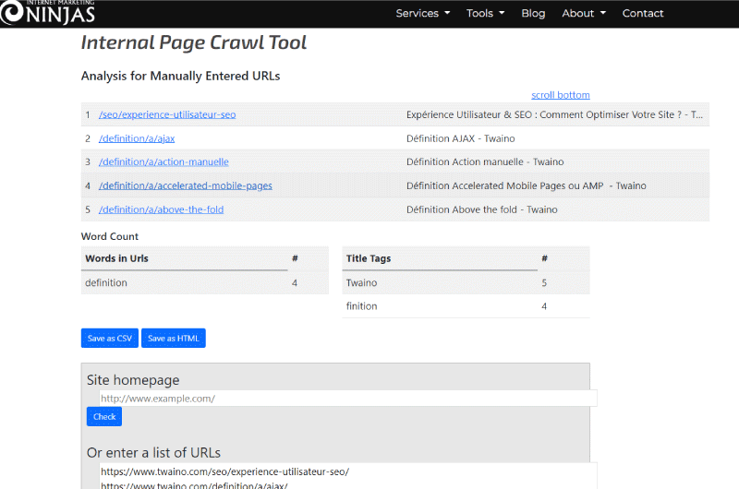Open the /definition/a/ajax link
This screenshot has width=739, height=489.
(x=137, y=138)
